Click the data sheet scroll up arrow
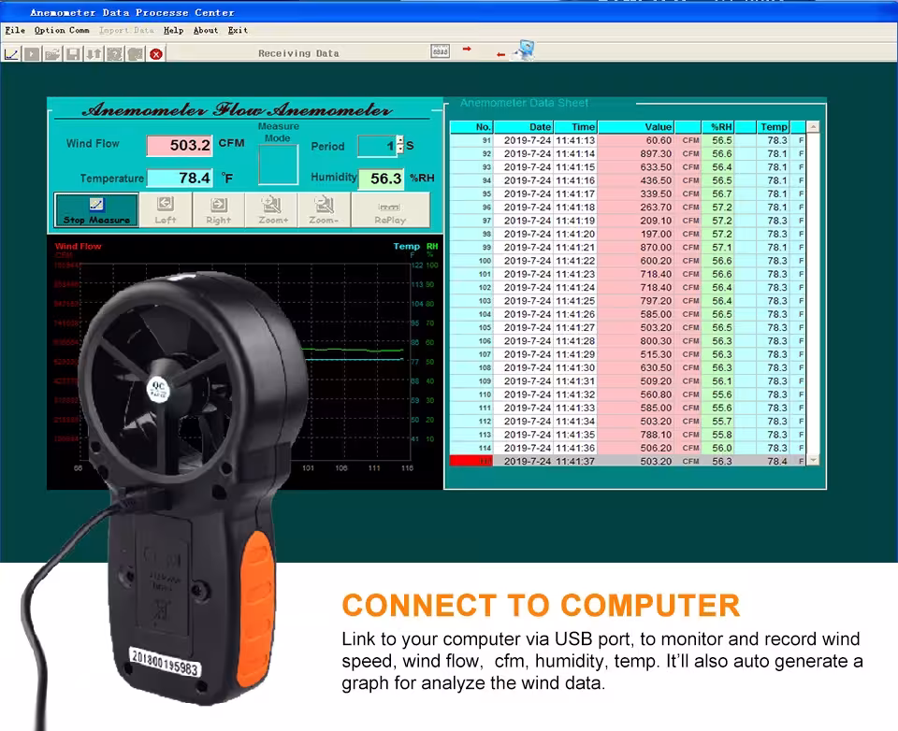The width and height of the screenshot is (898, 731). click(813, 127)
